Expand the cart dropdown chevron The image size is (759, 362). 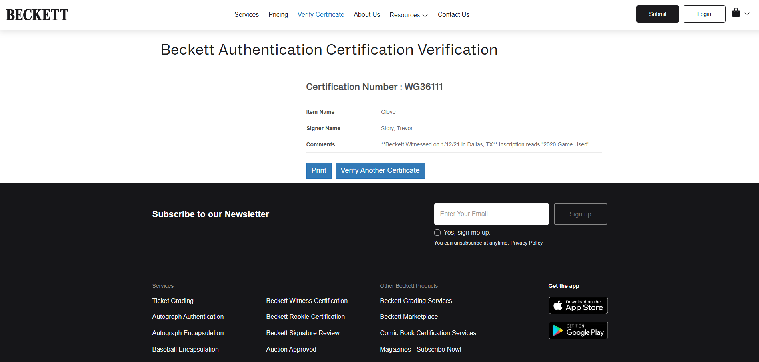[x=747, y=14]
